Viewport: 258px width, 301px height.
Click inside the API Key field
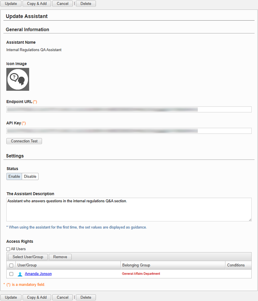(129, 131)
